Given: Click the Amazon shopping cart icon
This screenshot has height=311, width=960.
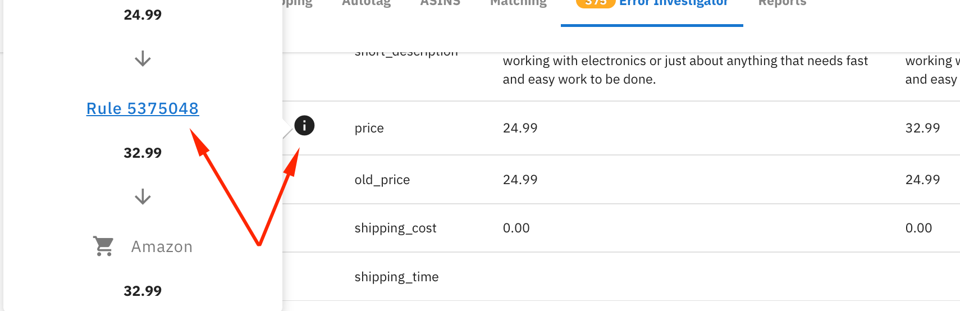Looking at the screenshot, I should point(104,246).
